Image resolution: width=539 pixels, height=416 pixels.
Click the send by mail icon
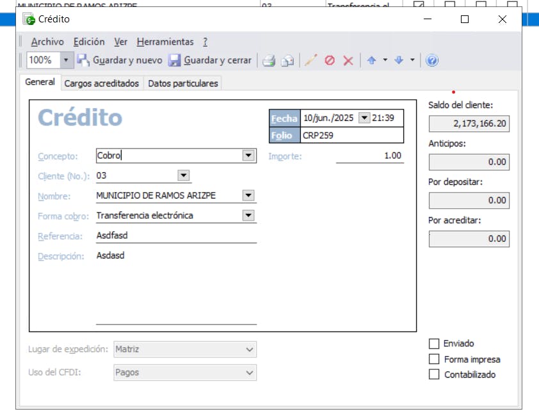point(287,61)
